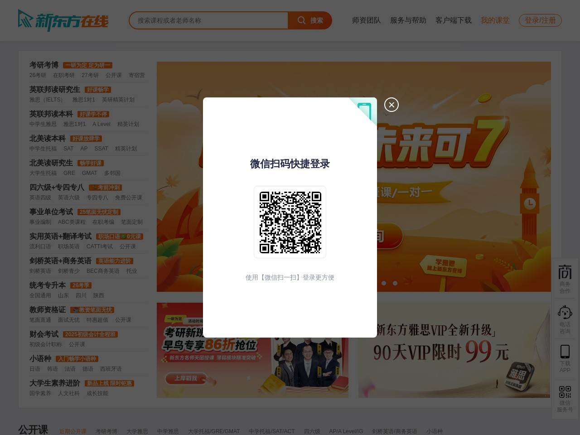Select 考研考博 tab in 公开课 section

[106, 431]
